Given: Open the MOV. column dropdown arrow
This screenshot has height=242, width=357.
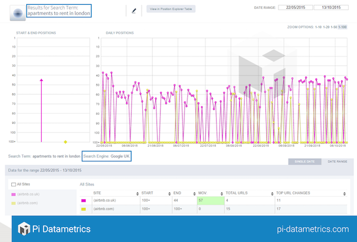Looking at the screenshot, I should pyautogui.click(x=220, y=193).
